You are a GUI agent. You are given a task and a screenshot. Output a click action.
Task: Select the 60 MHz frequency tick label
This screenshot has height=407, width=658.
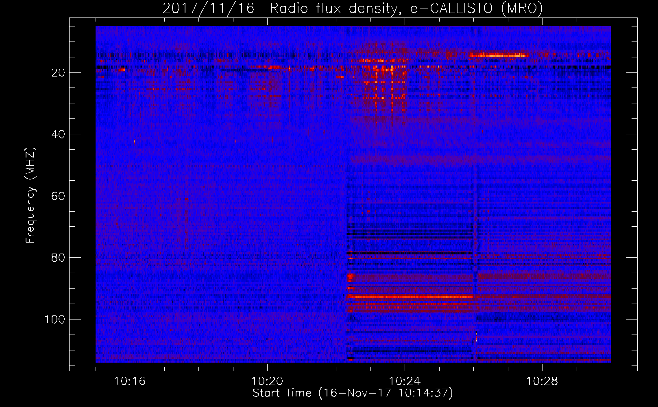tap(59, 196)
